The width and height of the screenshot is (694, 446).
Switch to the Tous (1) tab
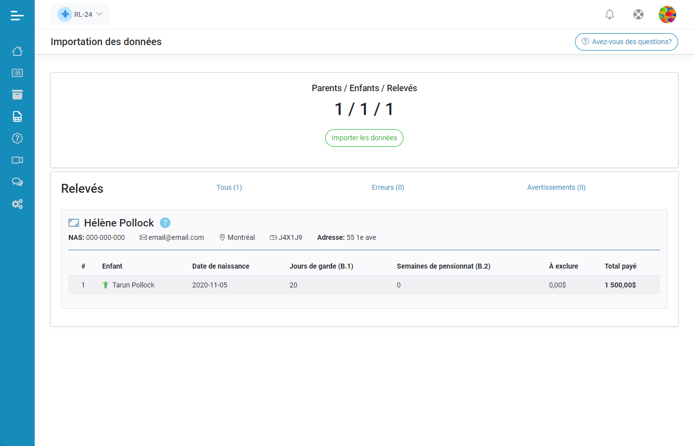click(x=229, y=187)
